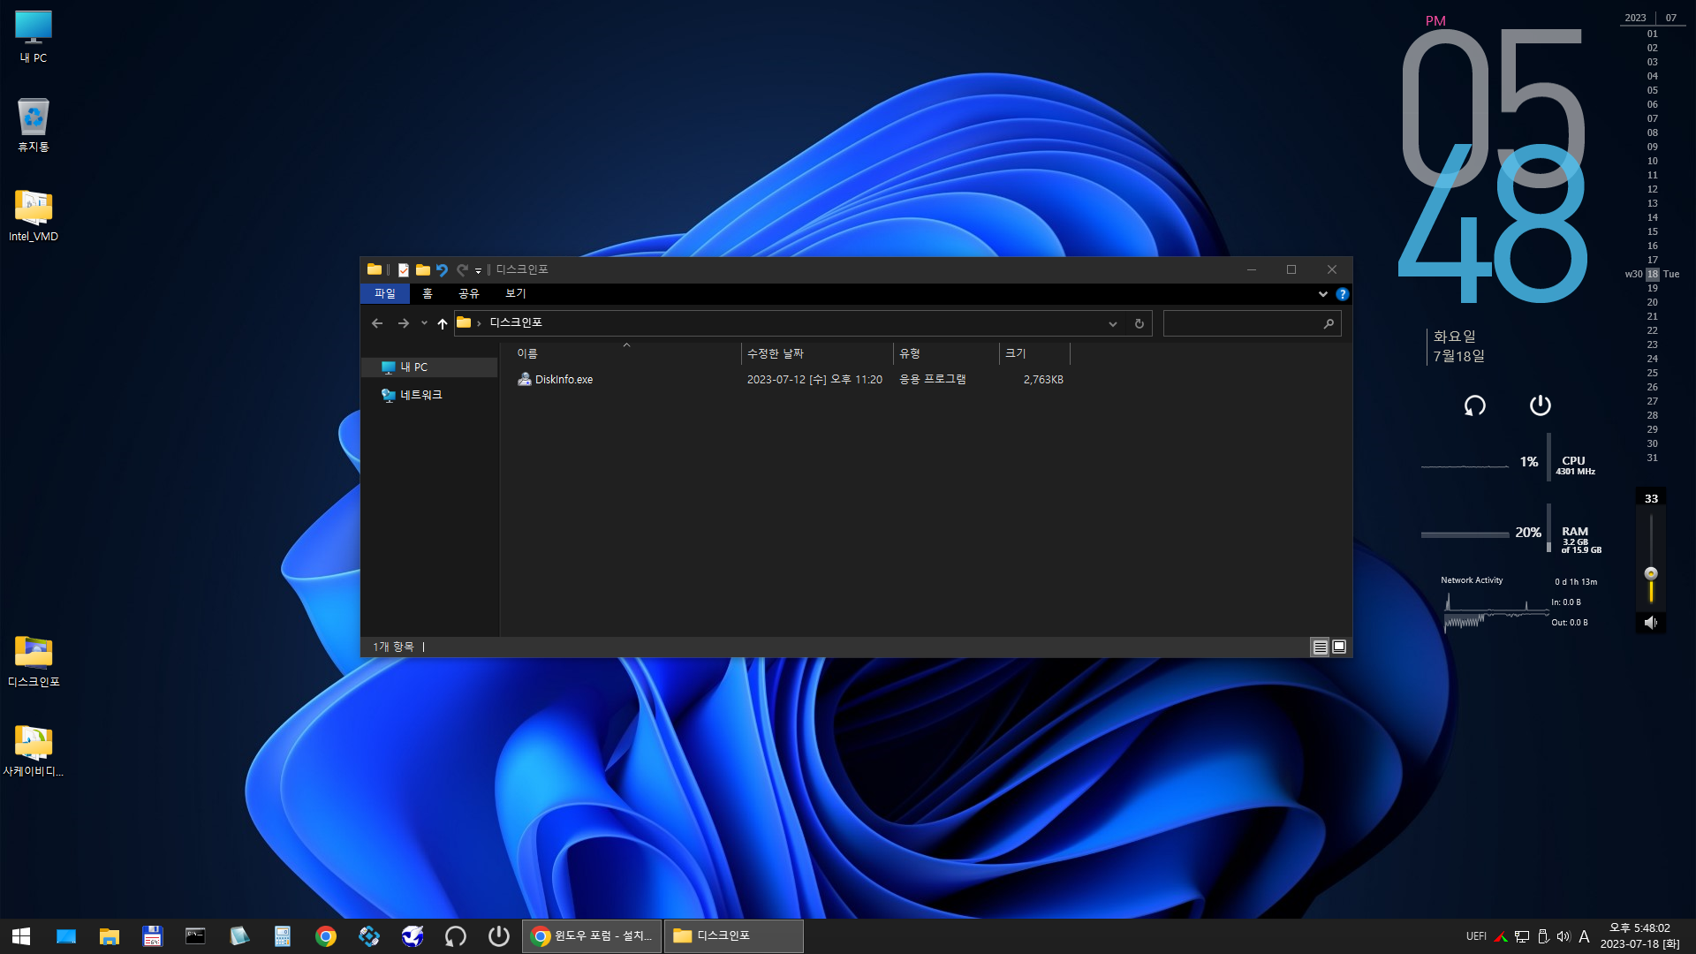1696x954 pixels.
Task: Open the address bar history dropdown
Action: [1113, 324]
